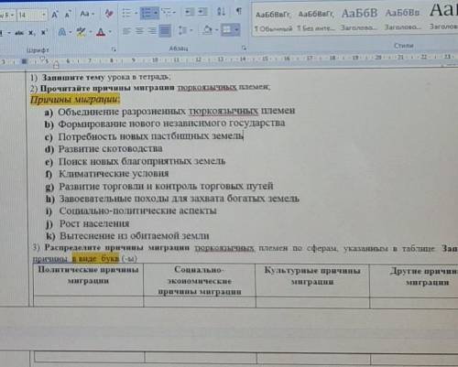This screenshot has width=458, height=367.
Task: Apply subscript formatting
Action: 32,33
